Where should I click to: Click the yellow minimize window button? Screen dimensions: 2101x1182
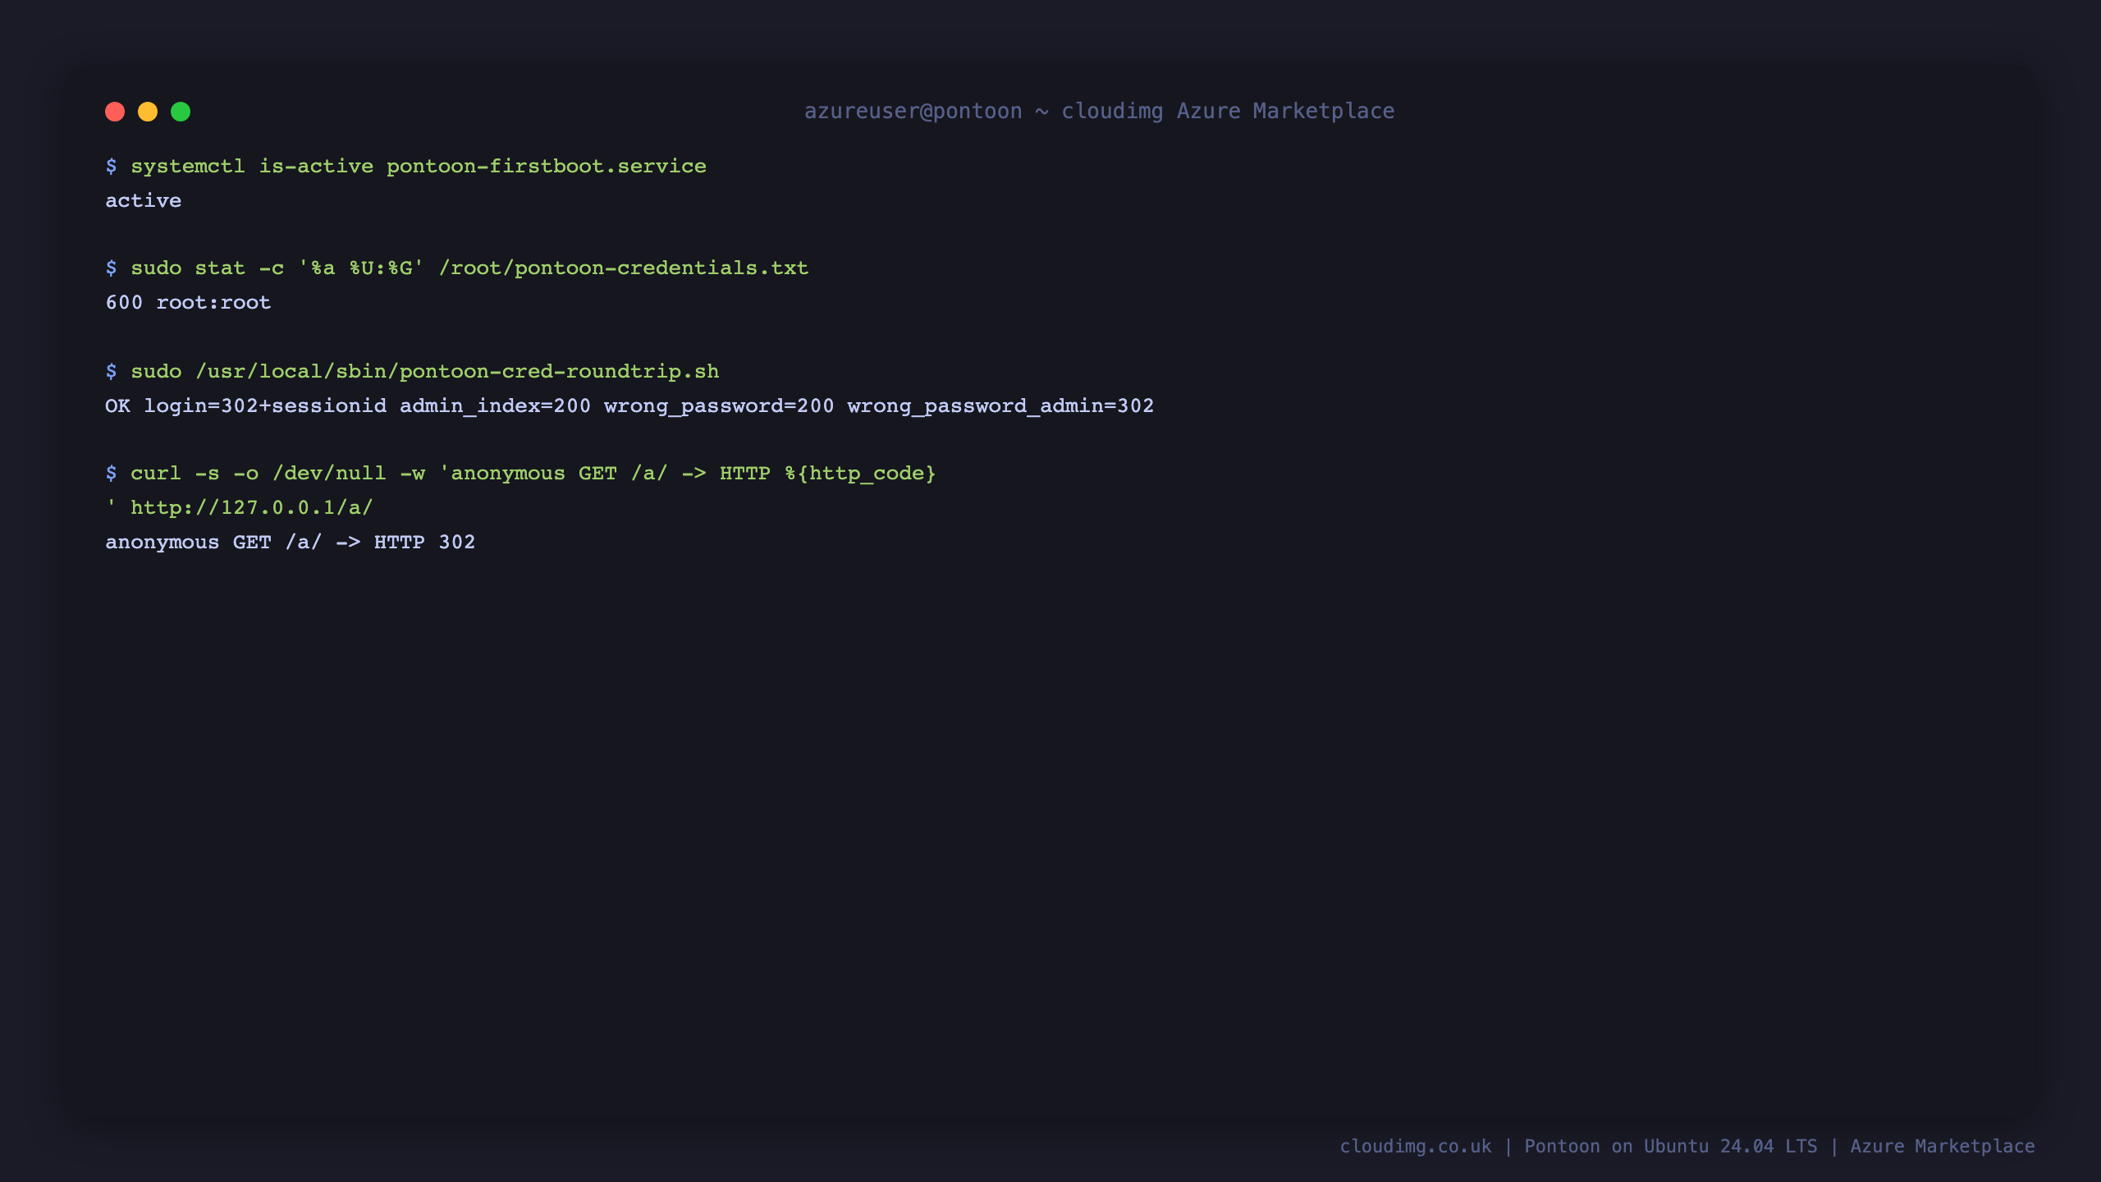(148, 112)
